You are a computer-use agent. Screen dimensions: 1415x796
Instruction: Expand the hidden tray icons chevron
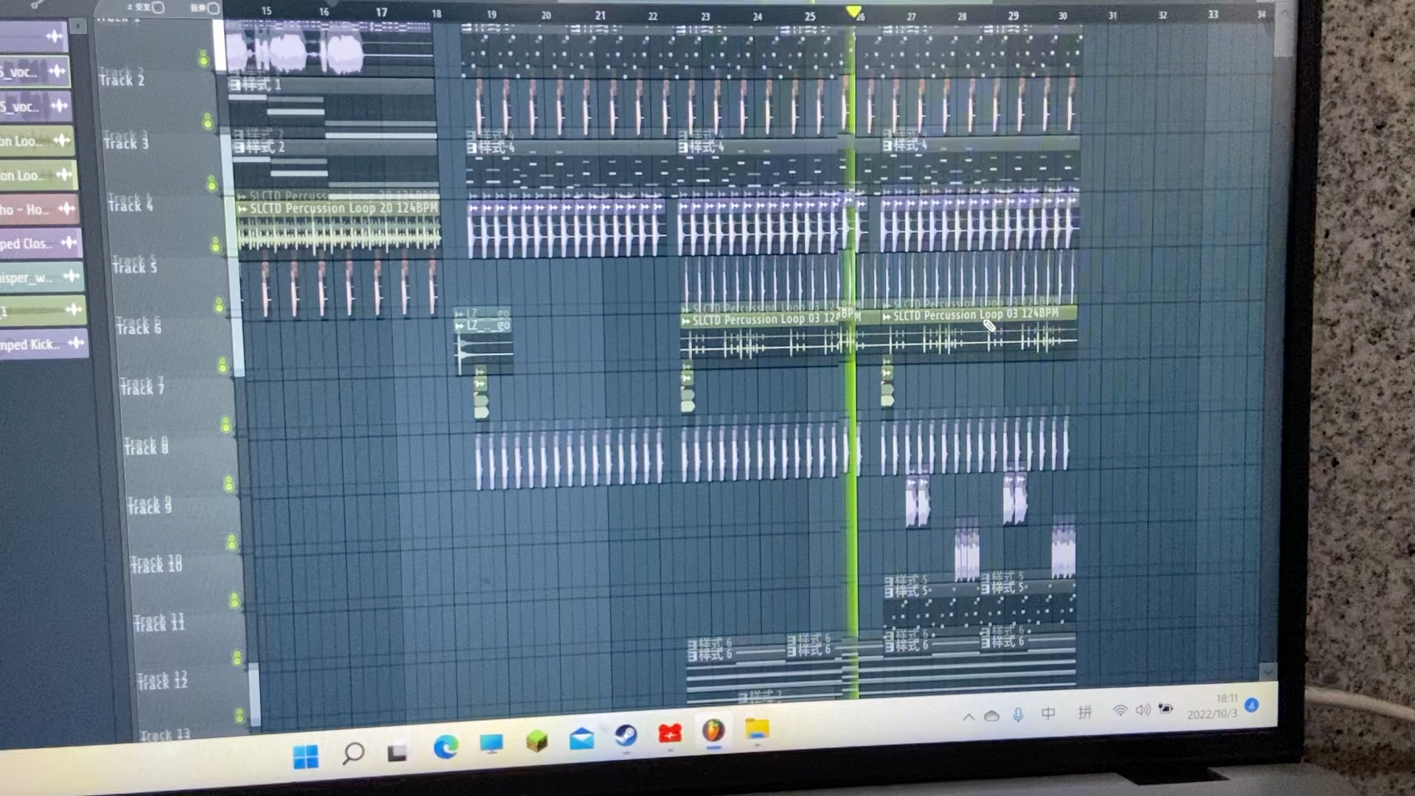(968, 716)
